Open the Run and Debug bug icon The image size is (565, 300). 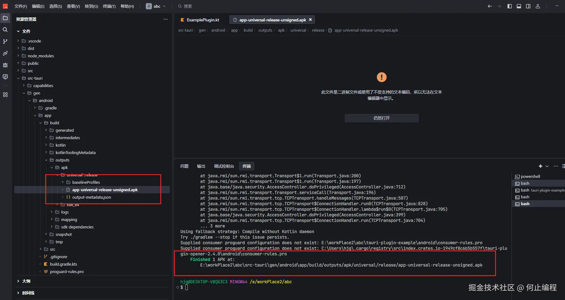tap(5, 65)
